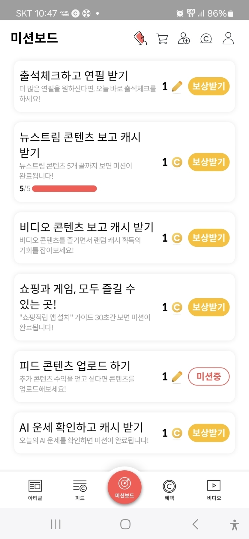
Task: Click the 5/5 red progress bar
Action: 64,189
